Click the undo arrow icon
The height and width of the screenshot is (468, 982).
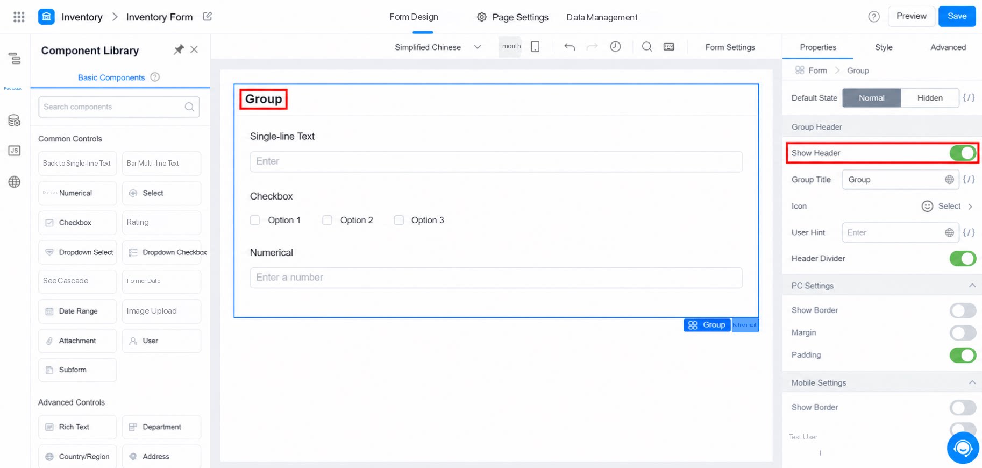coord(570,47)
